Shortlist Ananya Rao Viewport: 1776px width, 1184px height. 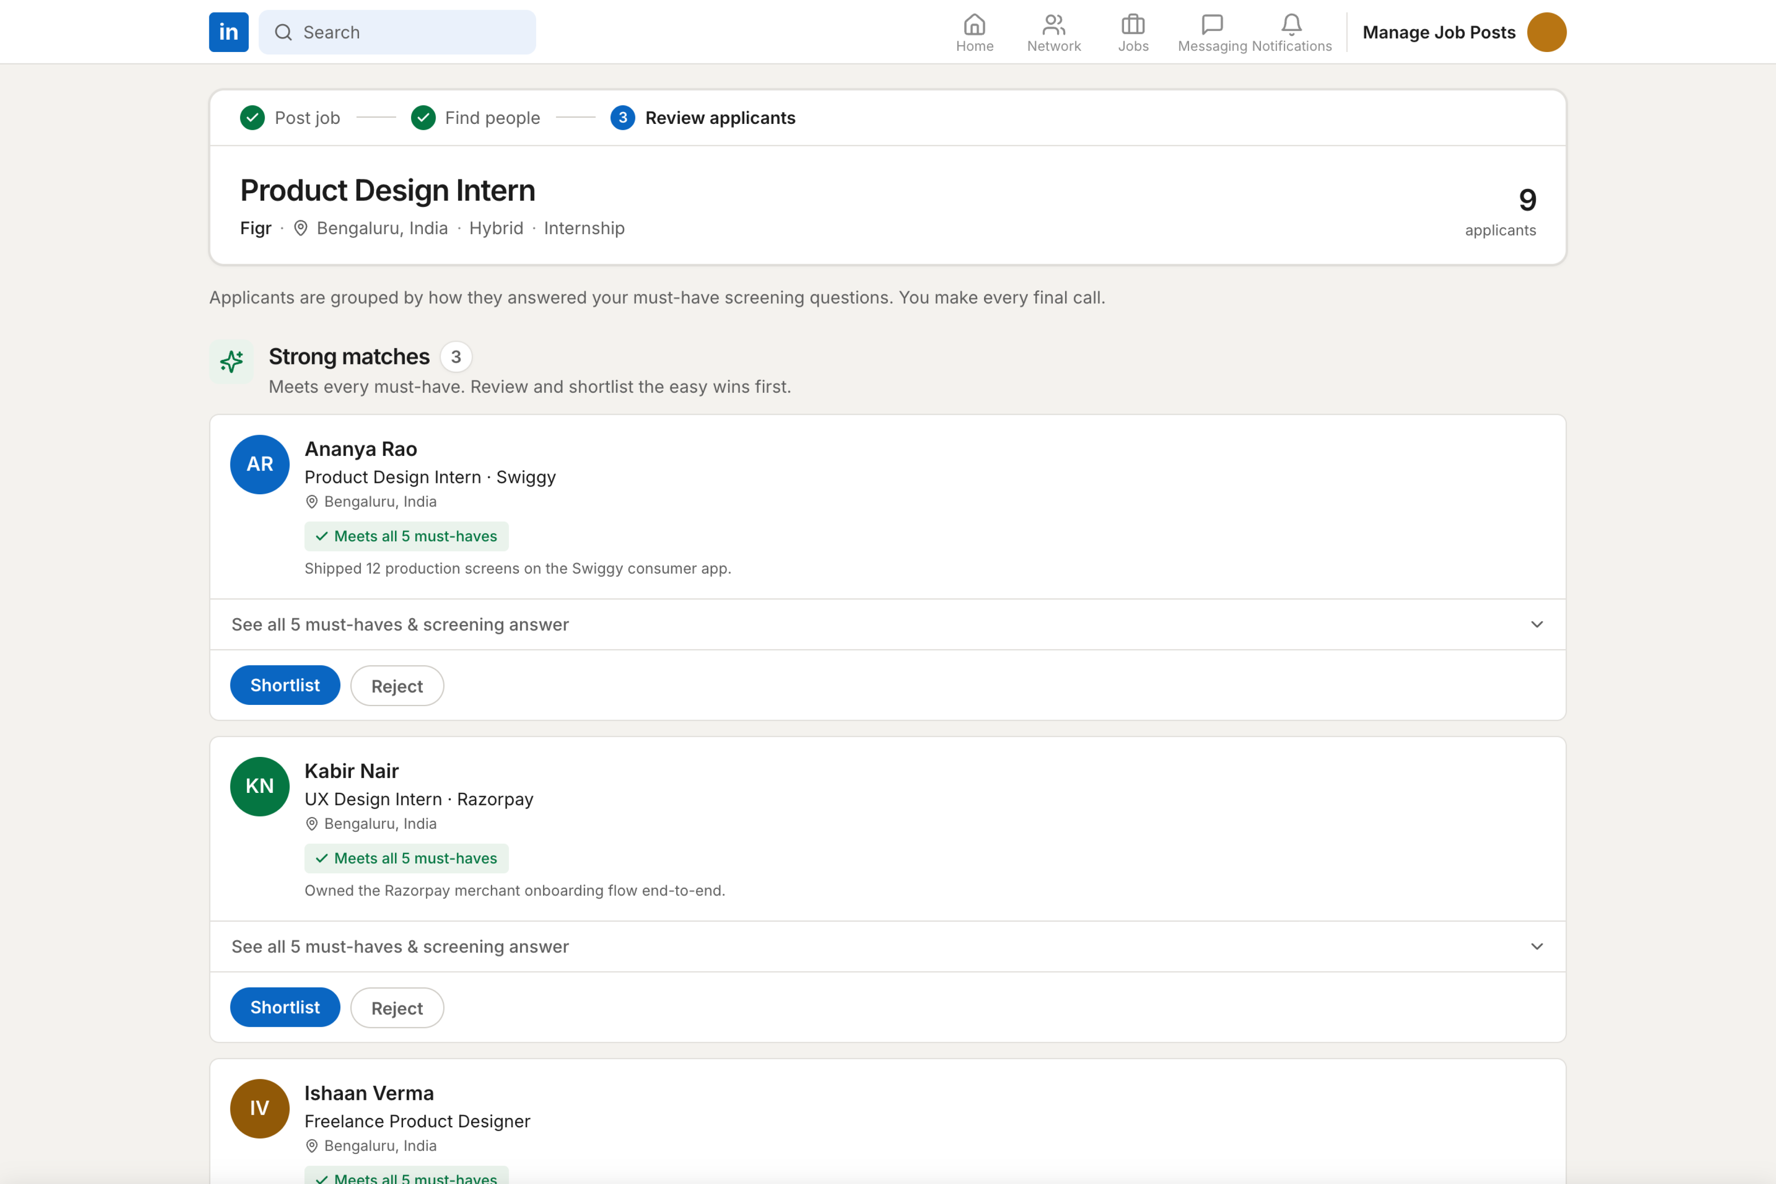[x=285, y=685]
